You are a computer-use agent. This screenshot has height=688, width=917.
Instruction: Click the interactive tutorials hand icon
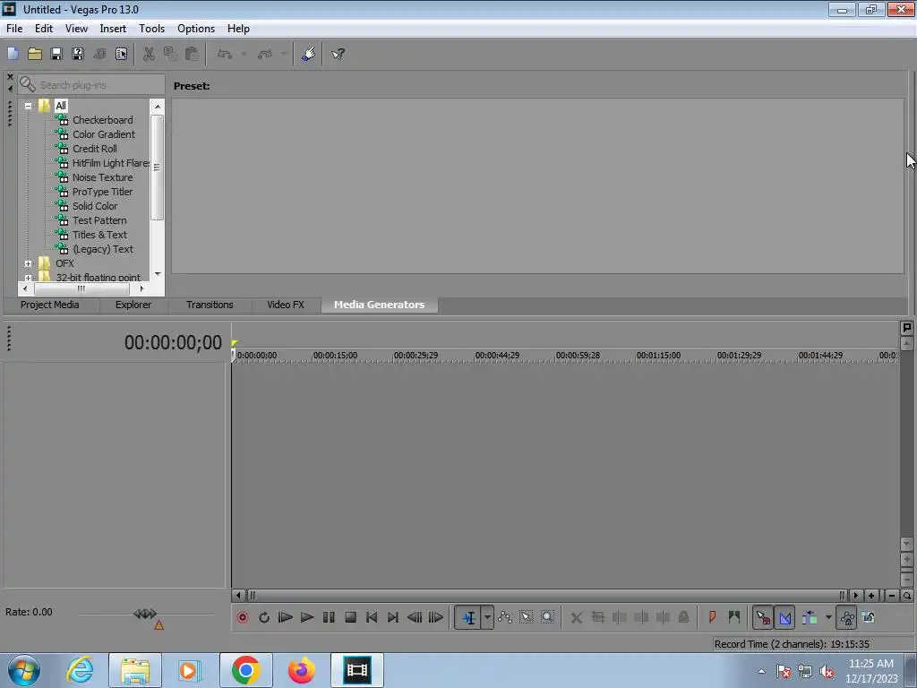[x=308, y=55]
